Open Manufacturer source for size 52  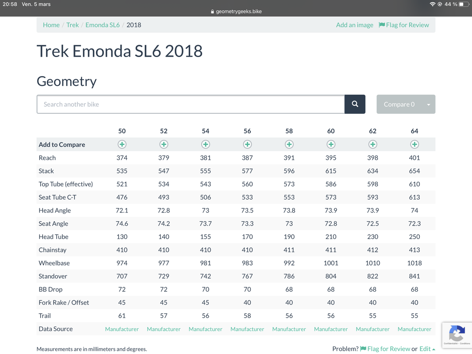click(164, 329)
